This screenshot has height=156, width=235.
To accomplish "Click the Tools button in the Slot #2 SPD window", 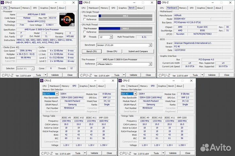I will (156, 153).
